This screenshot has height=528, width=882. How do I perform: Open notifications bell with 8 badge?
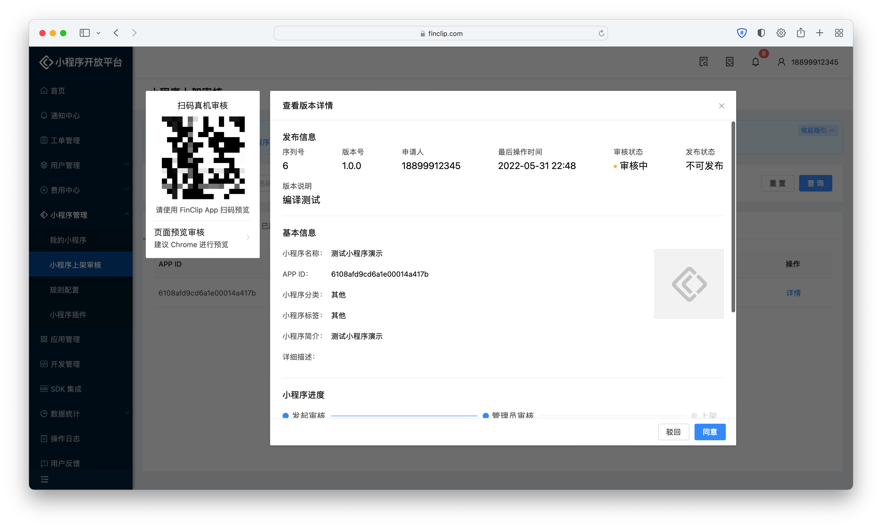coord(756,62)
